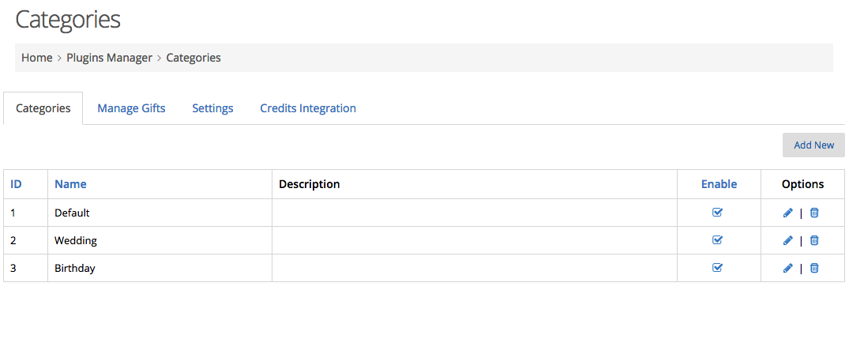The width and height of the screenshot is (849, 343).
Task: Sort table by Name column header
Action: click(x=70, y=184)
